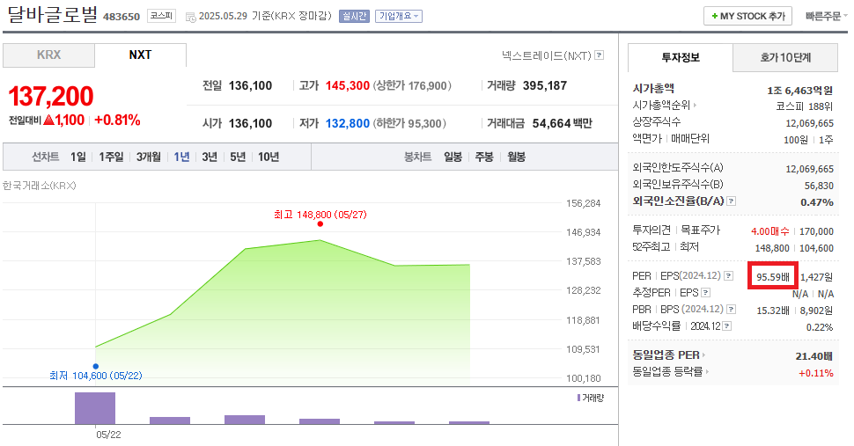This screenshot has width=854, height=446.
Task: Click the 상장주식수 value 12,069,665
Action: coord(809,123)
